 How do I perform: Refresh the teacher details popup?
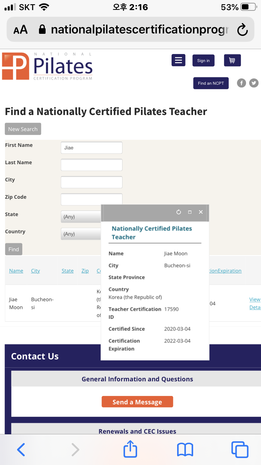click(x=179, y=212)
